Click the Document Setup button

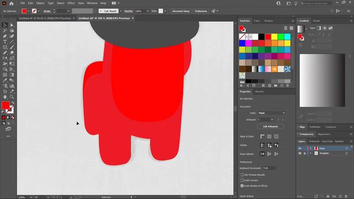coord(181,11)
